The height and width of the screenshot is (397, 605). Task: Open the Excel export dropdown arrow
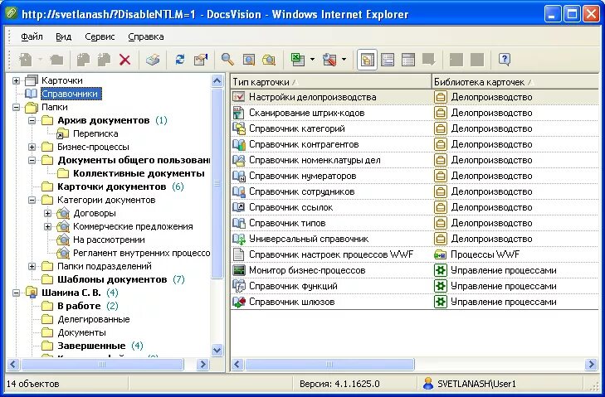click(312, 60)
